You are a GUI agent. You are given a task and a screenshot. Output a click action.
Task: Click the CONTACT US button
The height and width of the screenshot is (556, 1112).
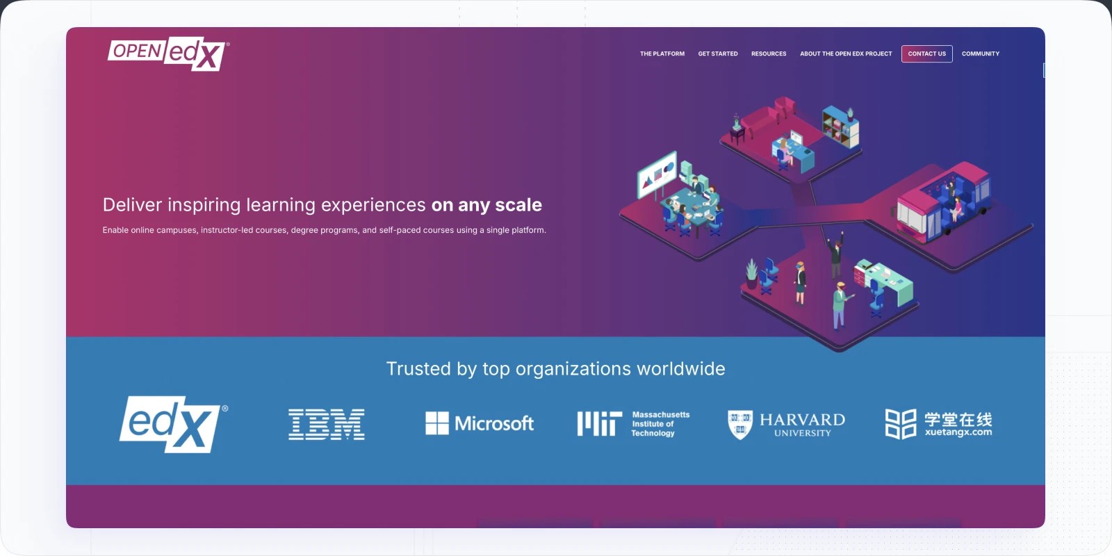[927, 54]
